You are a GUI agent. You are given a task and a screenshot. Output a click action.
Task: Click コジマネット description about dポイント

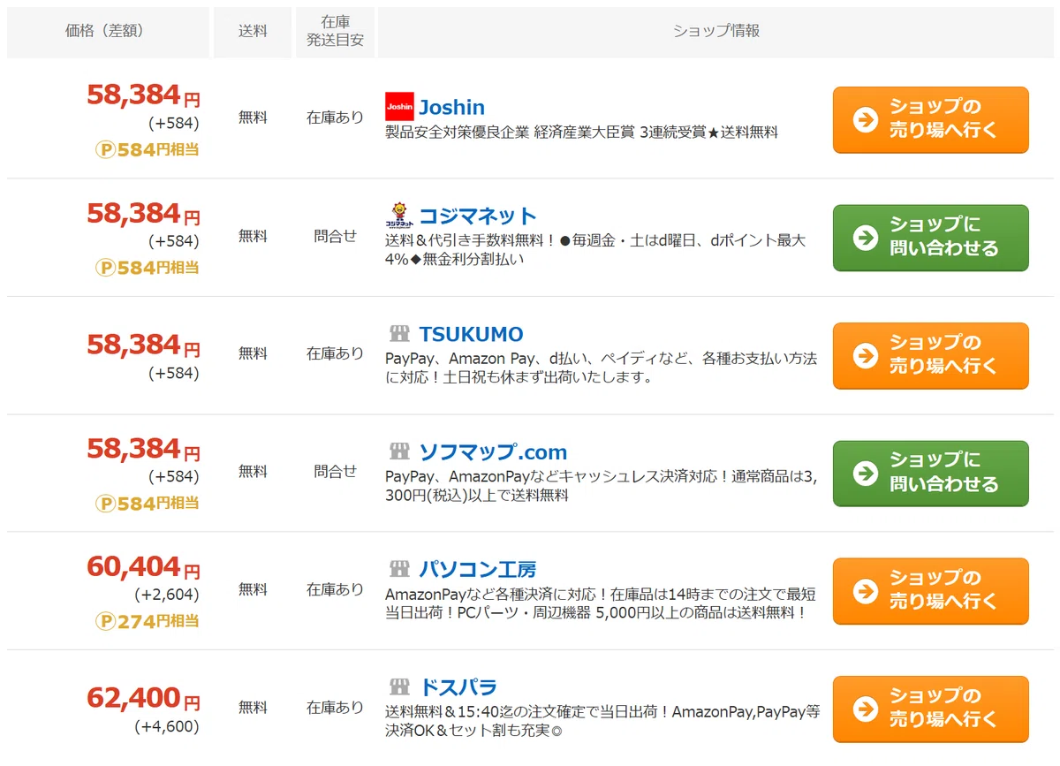[x=595, y=249]
